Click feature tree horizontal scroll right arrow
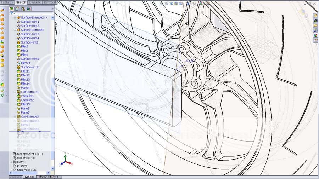This screenshot has height=179, width=319. pyautogui.click(x=48, y=173)
